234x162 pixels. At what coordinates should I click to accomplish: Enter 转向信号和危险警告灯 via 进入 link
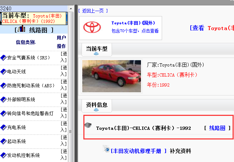coord(64,113)
